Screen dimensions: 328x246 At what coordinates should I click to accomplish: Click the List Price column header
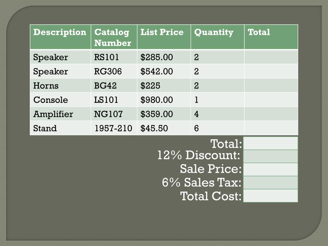(164, 37)
